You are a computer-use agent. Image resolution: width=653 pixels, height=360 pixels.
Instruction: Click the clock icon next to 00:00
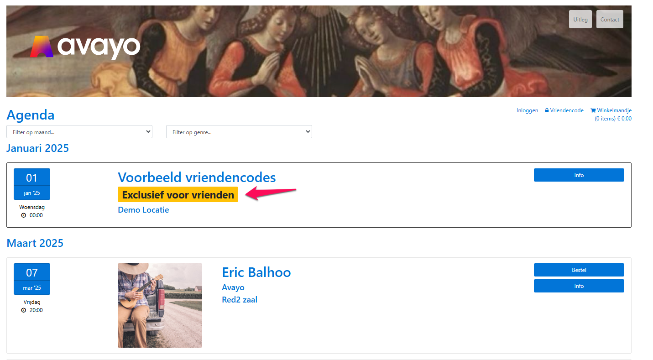tap(24, 215)
